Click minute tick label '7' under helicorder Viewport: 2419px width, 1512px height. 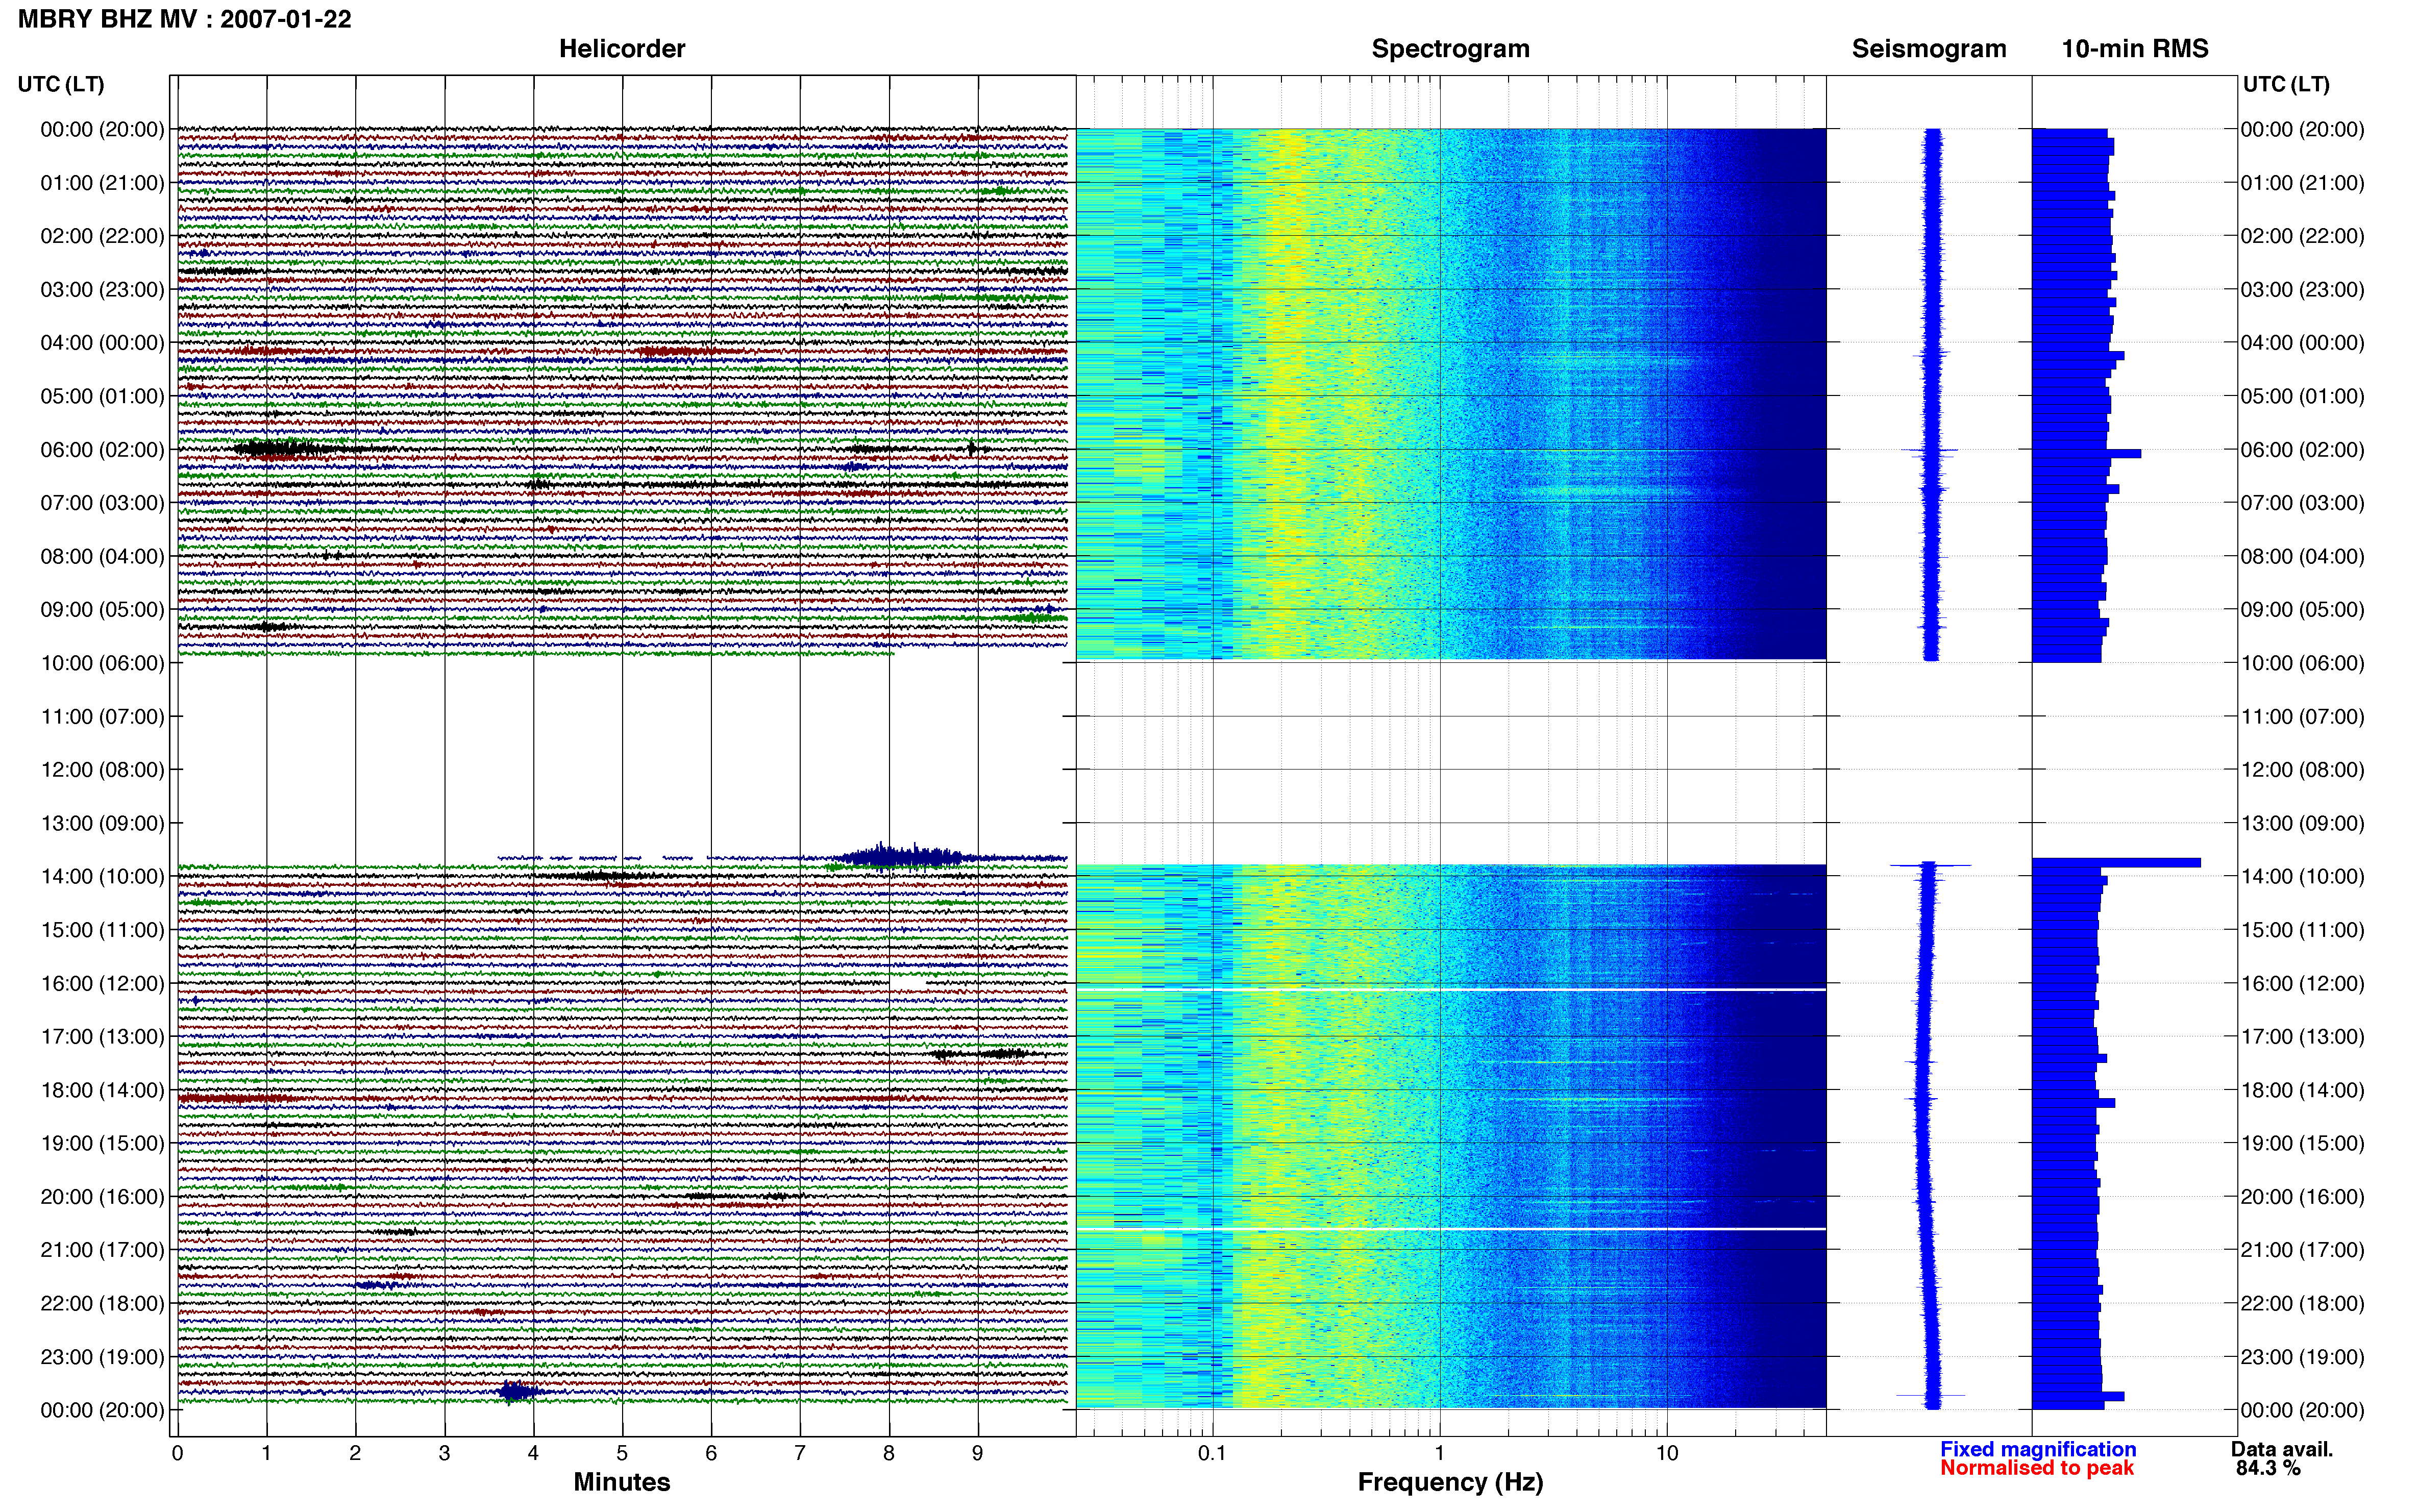coord(800,1454)
